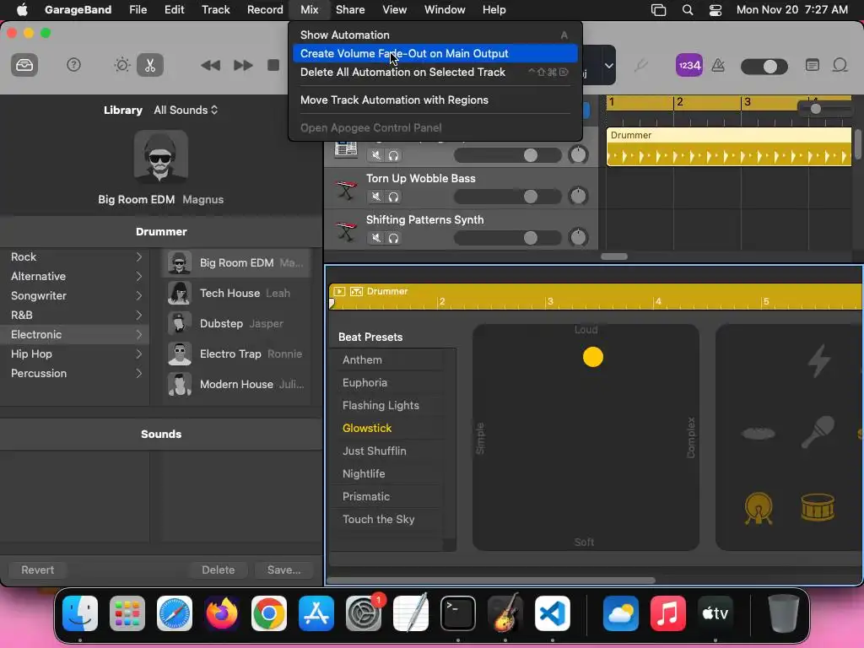Toggle the kick drum kit piece icon
Viewport: 864px width, 648px height.
pos(759,508)
